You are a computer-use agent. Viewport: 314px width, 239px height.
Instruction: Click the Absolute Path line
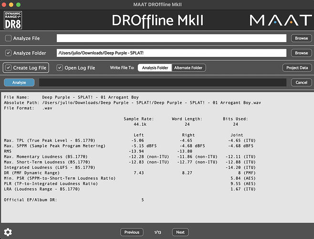pos(132,103)
